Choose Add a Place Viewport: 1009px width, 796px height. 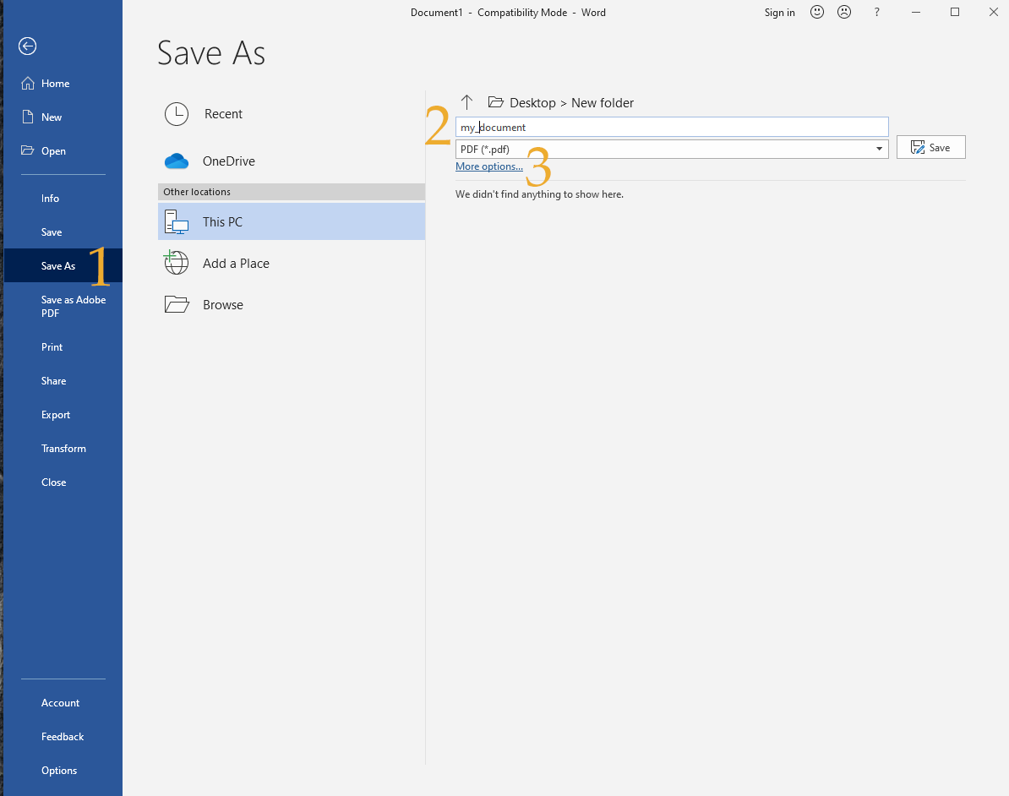(291, 263)
